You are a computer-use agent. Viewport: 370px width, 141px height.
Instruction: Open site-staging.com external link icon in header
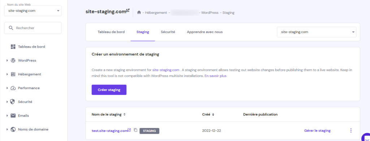(128, 10)
